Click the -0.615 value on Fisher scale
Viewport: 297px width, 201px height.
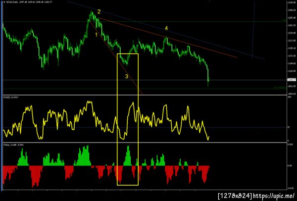tap(290, 188)
